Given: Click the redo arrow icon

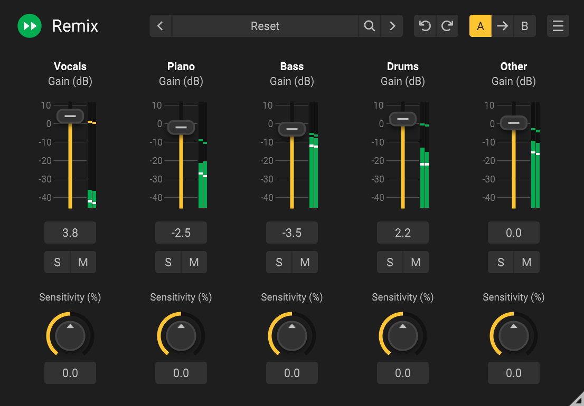Looking at the screenshot, I should (x=447, y=26).
